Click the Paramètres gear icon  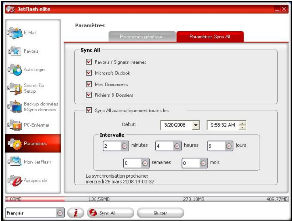(x=15, y=144)
